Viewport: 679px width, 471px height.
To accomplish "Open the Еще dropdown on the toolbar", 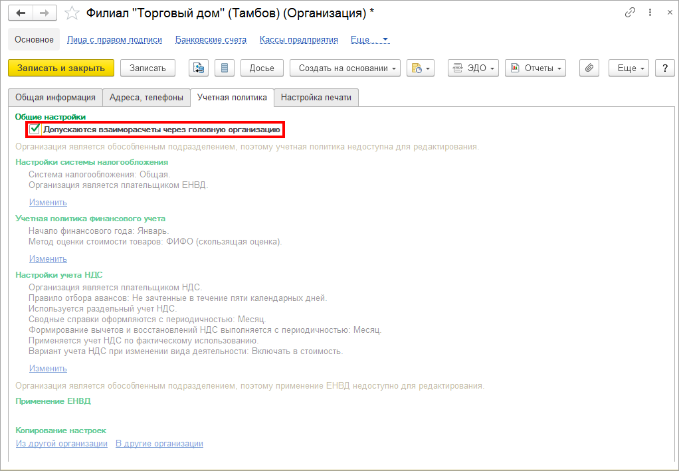I will [630, 68].
